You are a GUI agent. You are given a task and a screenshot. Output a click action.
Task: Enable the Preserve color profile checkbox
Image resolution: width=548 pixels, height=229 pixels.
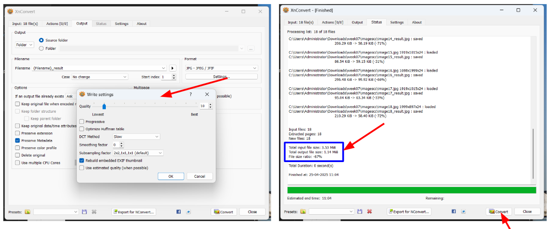coord(18,148)
